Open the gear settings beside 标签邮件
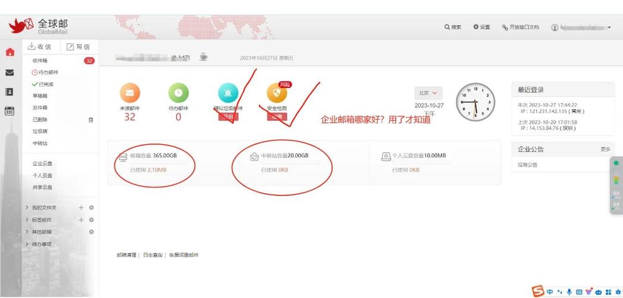Viewport: 623px width, 298px height. [x=91, y=220]
